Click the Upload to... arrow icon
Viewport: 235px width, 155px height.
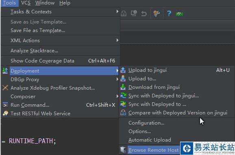point(123,78)
